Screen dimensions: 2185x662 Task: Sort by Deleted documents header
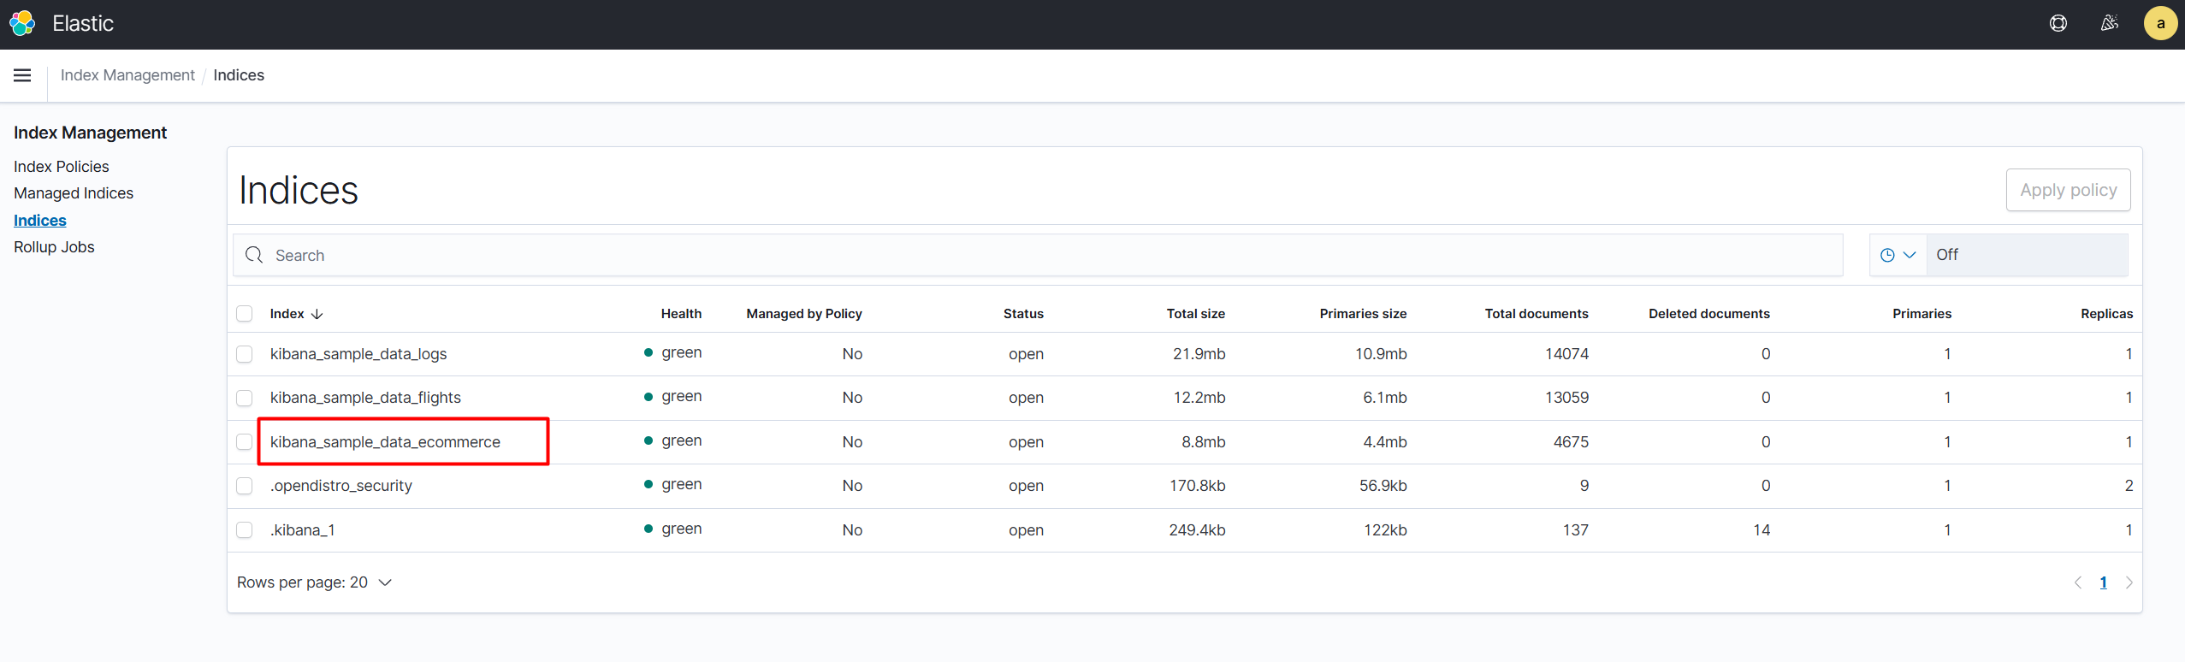pos(1709,314)
